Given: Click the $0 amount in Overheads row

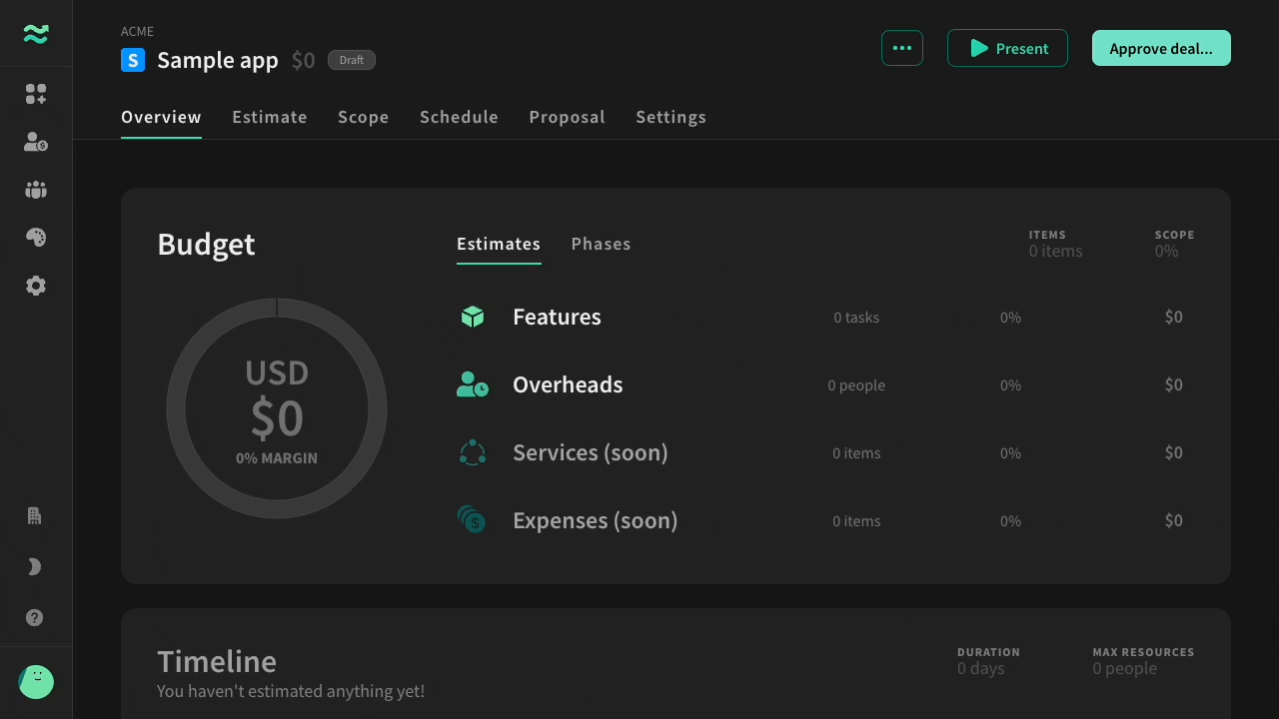Looking at the screenshot, I should point(1174,384).
